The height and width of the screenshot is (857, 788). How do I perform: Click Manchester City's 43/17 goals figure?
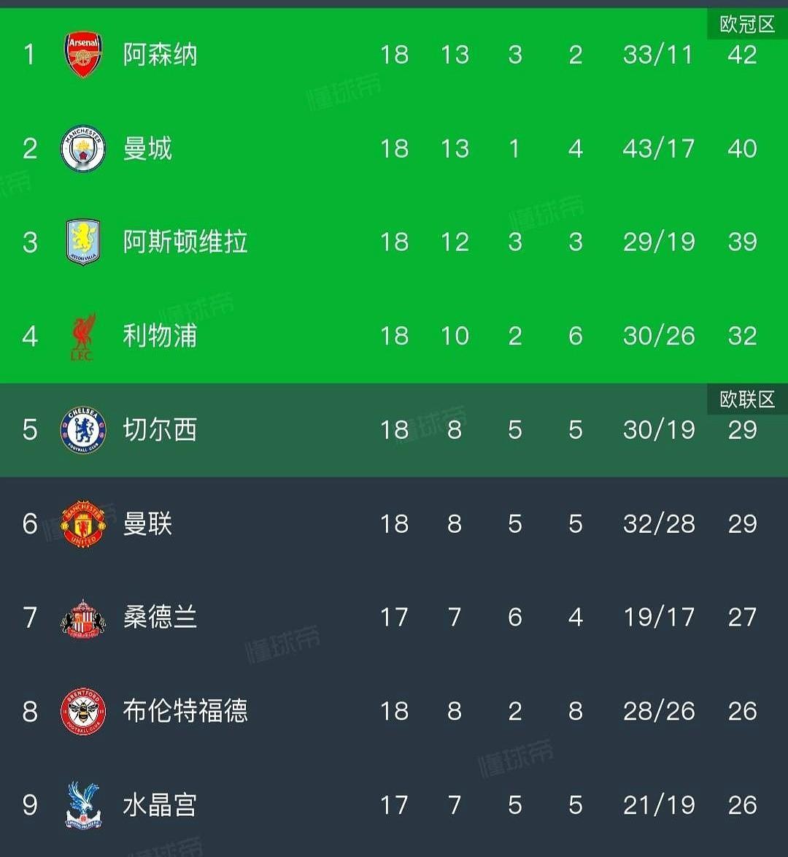[x=658, y=149]
